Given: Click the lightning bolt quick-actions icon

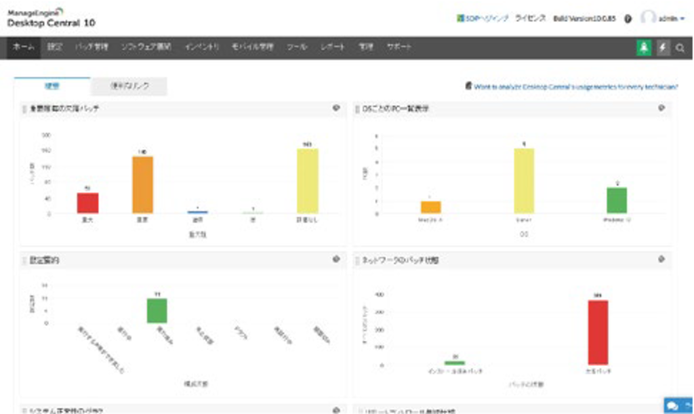Looking at the screenshot, I should [x=665, y=47].
